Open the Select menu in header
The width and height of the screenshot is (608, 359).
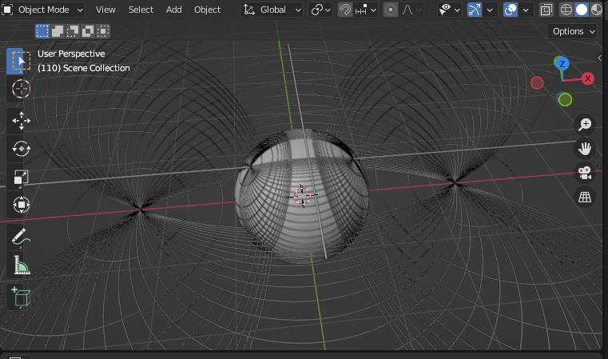141,10
